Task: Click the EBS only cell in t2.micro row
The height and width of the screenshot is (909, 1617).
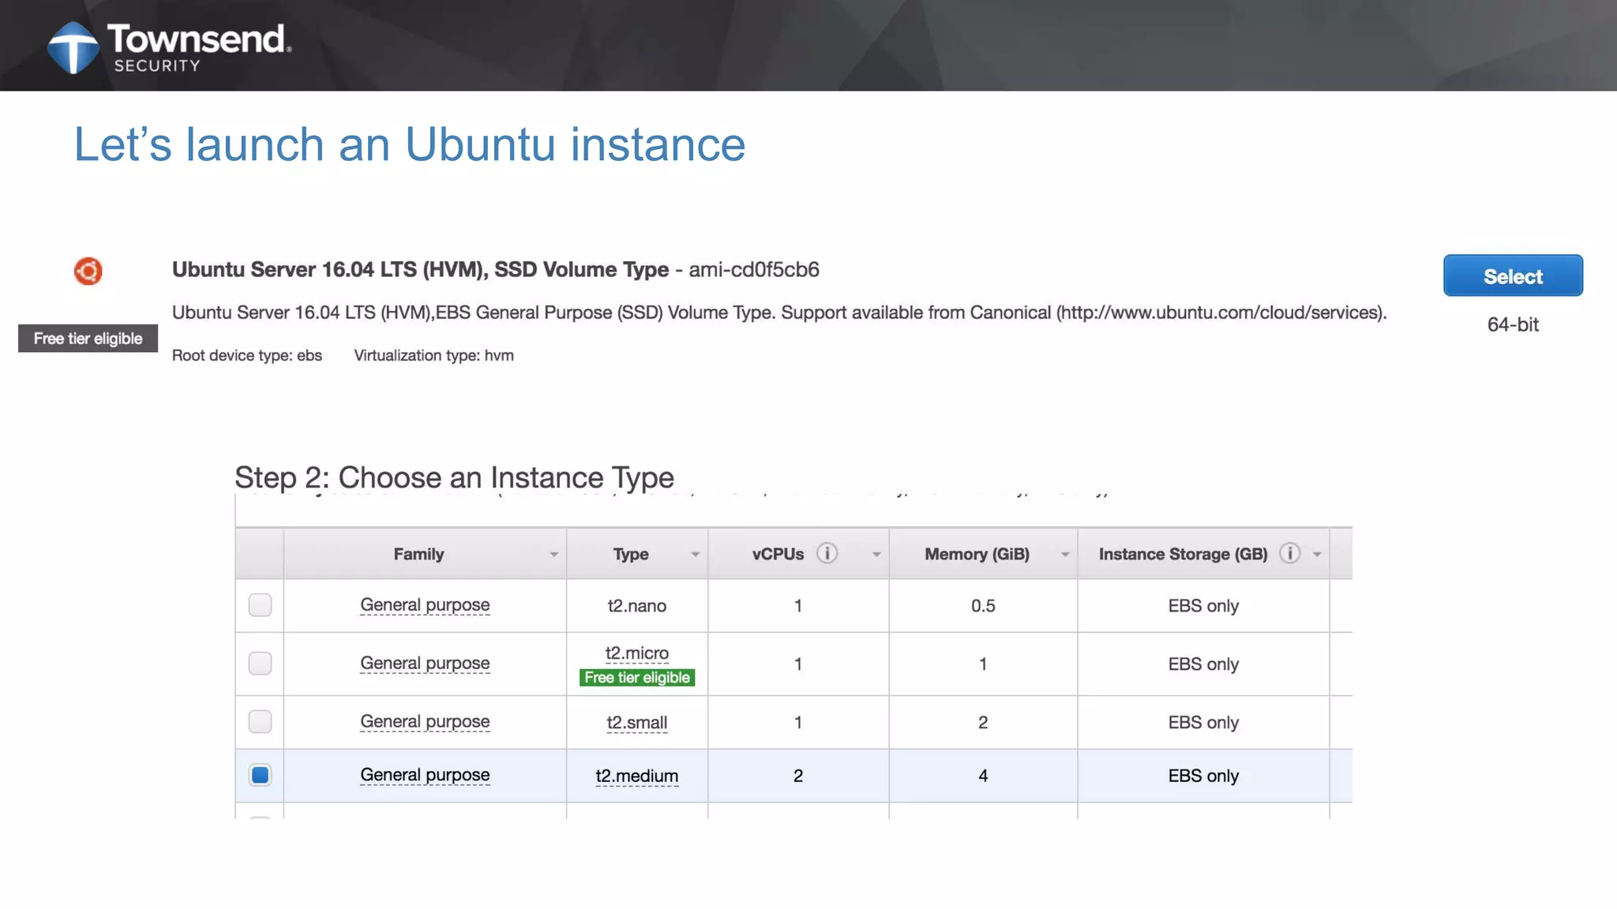Action: click(1203, 664)
